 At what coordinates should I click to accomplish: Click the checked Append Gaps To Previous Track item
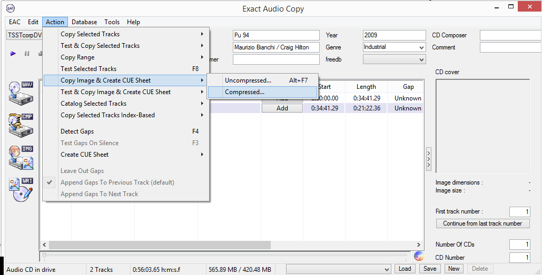pos(126,182)
